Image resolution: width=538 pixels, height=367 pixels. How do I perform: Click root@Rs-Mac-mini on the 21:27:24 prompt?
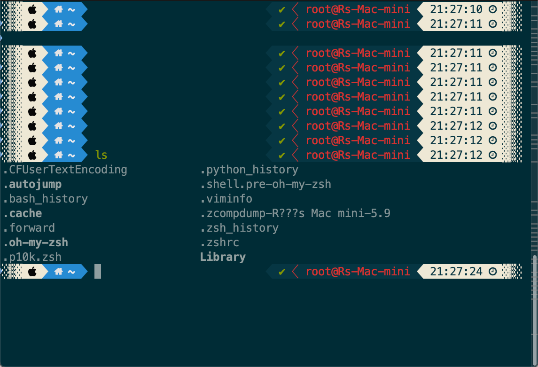point(358,272)
